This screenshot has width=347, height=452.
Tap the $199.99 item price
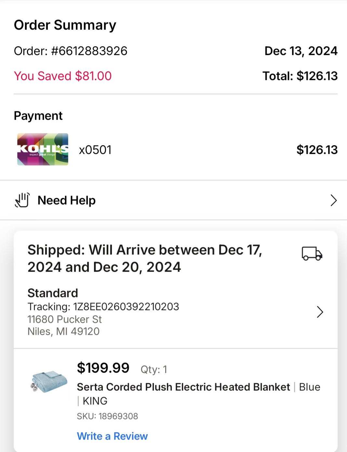(103, 368)
